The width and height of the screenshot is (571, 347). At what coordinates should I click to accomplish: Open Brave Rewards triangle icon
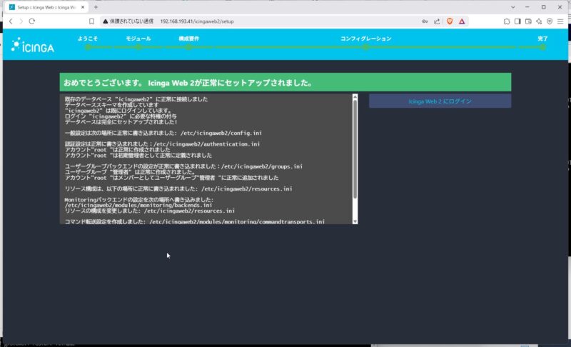(x=462, y=21)
